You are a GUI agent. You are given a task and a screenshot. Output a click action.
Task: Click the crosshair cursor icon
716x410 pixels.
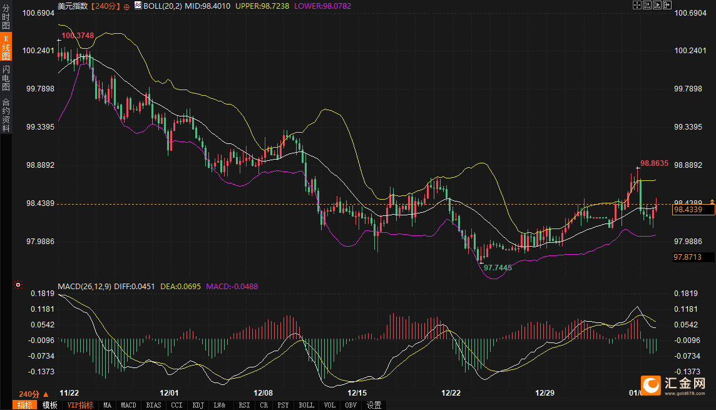coord(637,6)
